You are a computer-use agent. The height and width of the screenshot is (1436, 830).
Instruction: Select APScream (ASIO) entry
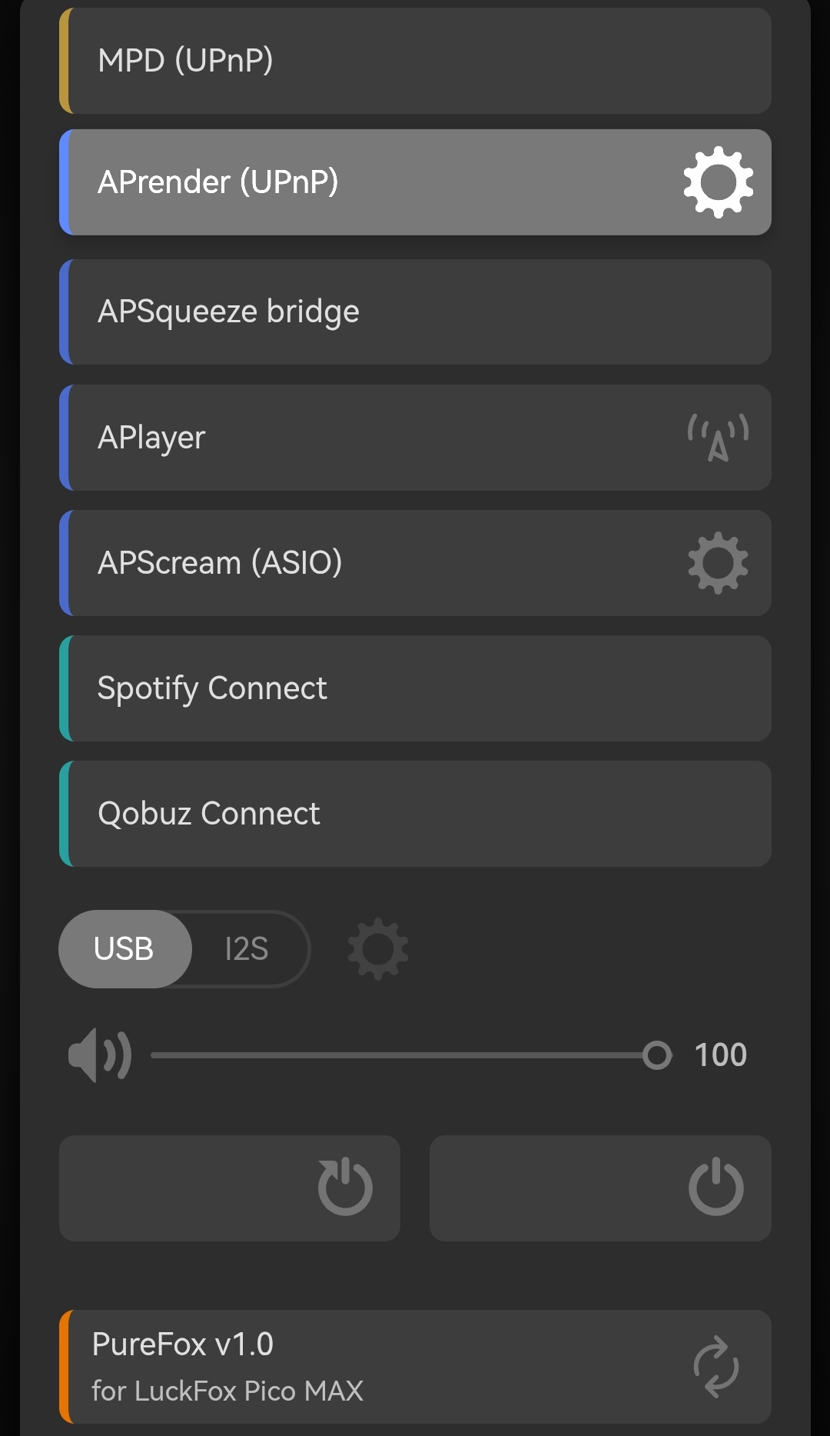(x=369, y=563)
